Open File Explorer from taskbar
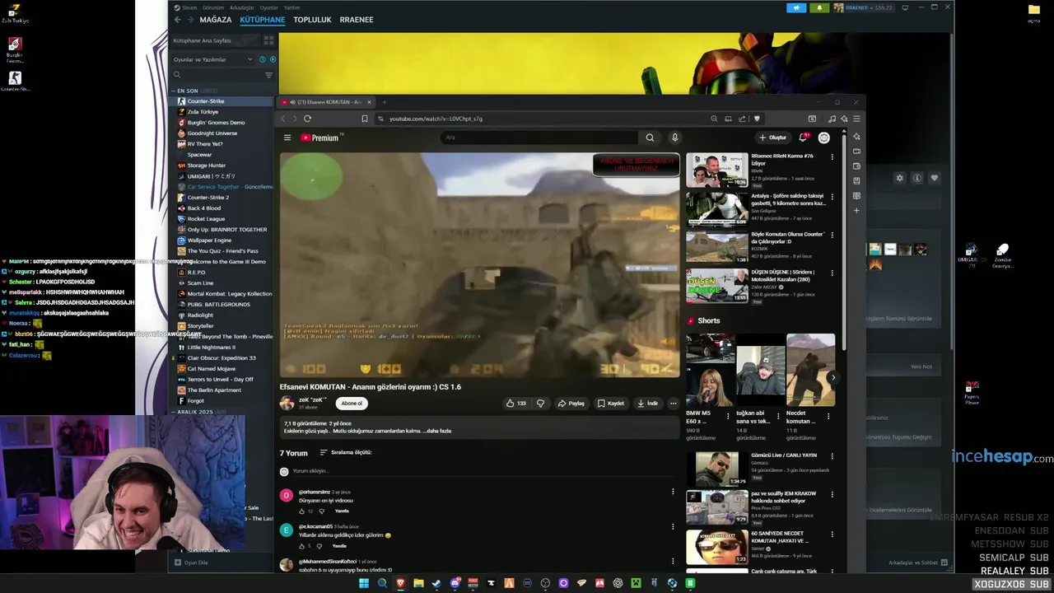Screen dimensions: 1054x593 point(418,583)
